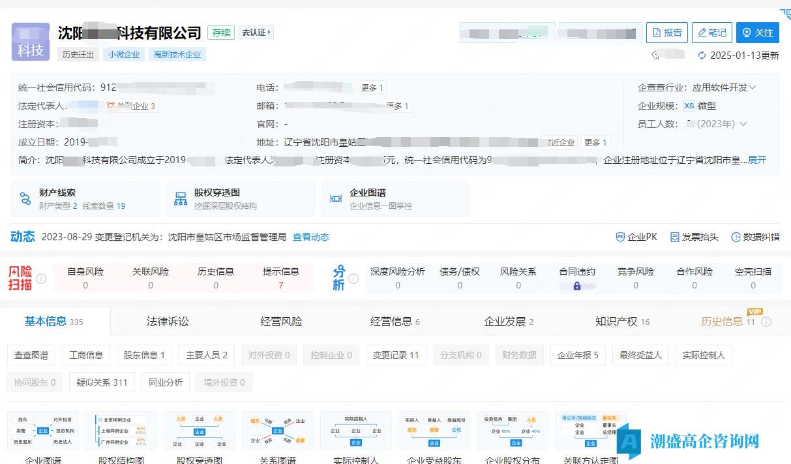Click the 关注 follow button
Image resolution: width=791 pixels, height=464 pixels.
click(x=757, y=33)
